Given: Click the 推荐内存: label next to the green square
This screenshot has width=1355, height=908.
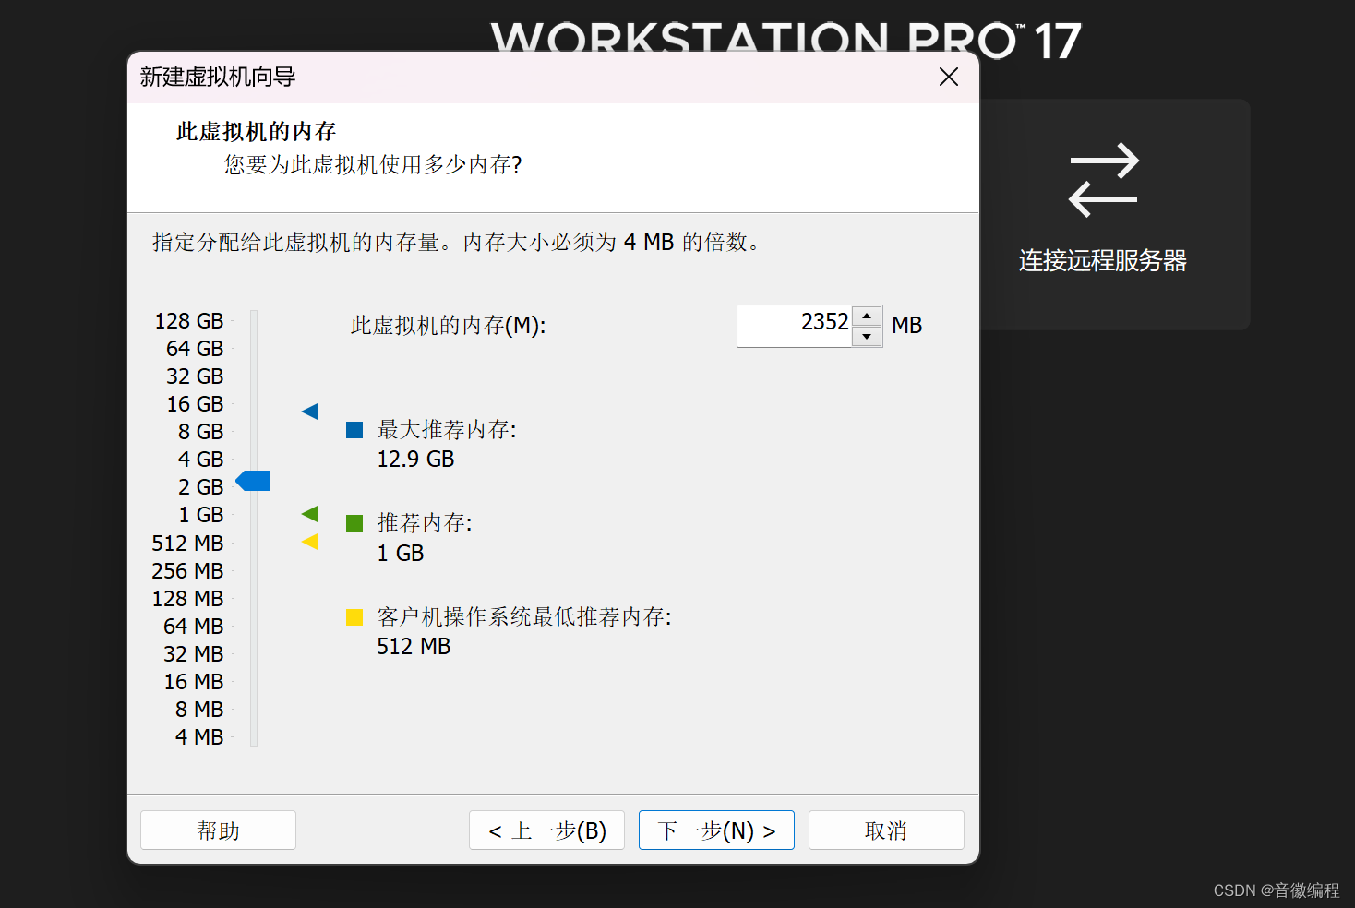Looking at the screenshot, I should tap(425, 523).
